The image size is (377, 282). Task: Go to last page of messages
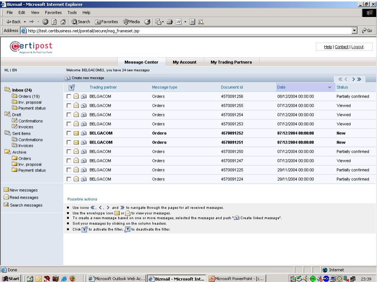(x=359, y=79)
